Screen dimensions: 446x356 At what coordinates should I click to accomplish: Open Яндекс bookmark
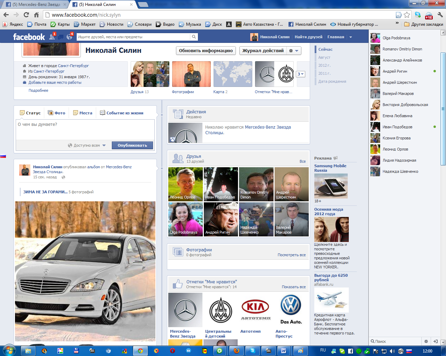click(13, 24)
